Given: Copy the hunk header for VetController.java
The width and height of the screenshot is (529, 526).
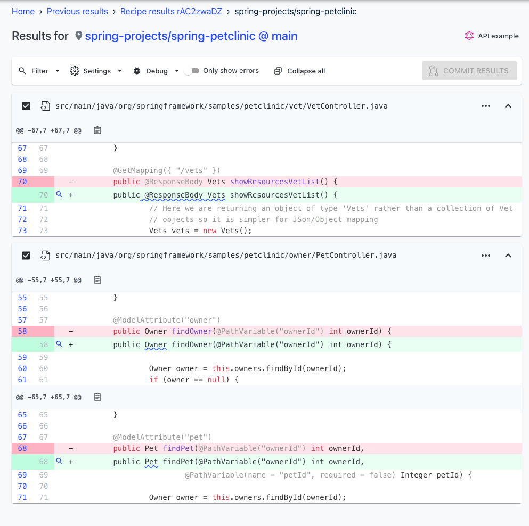Looking at the screenshot, I should 97,130.
